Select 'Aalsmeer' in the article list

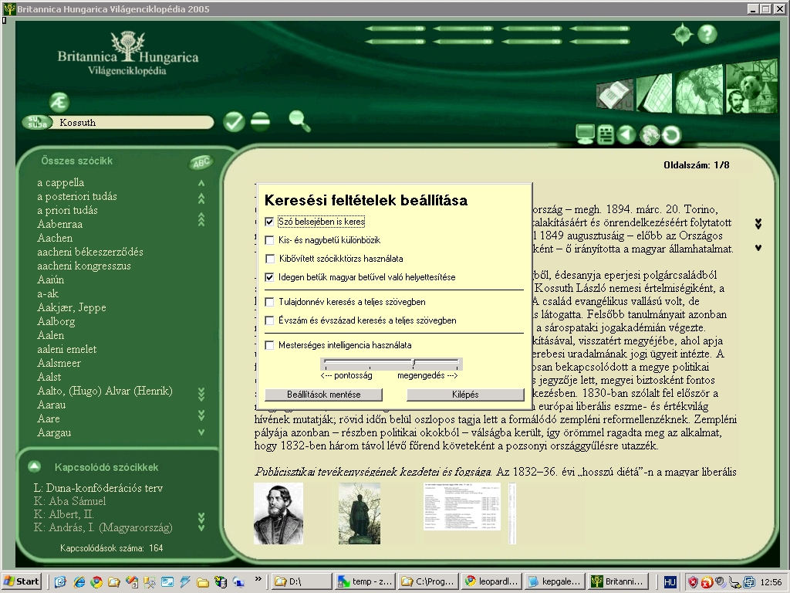(x=59, y=363)
